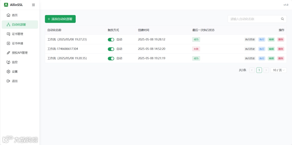
Task: Click the 最后一次执行状态 column header
Action: (x=204, y=30)
